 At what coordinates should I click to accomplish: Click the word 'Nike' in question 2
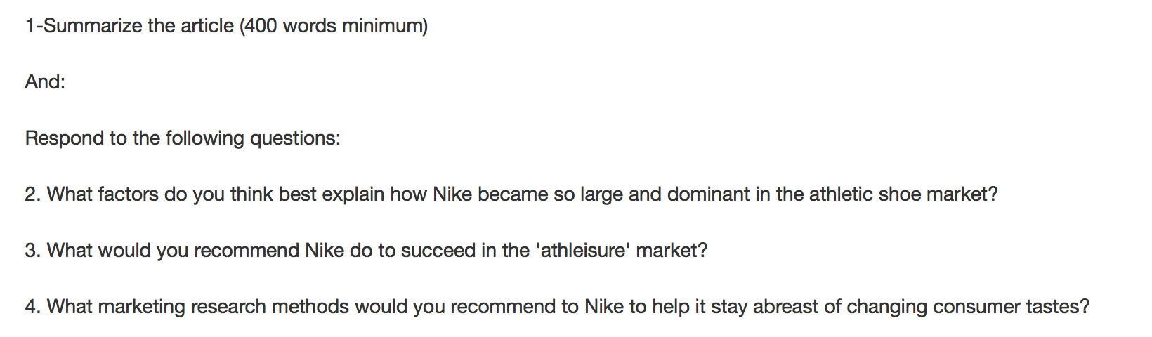452,194
